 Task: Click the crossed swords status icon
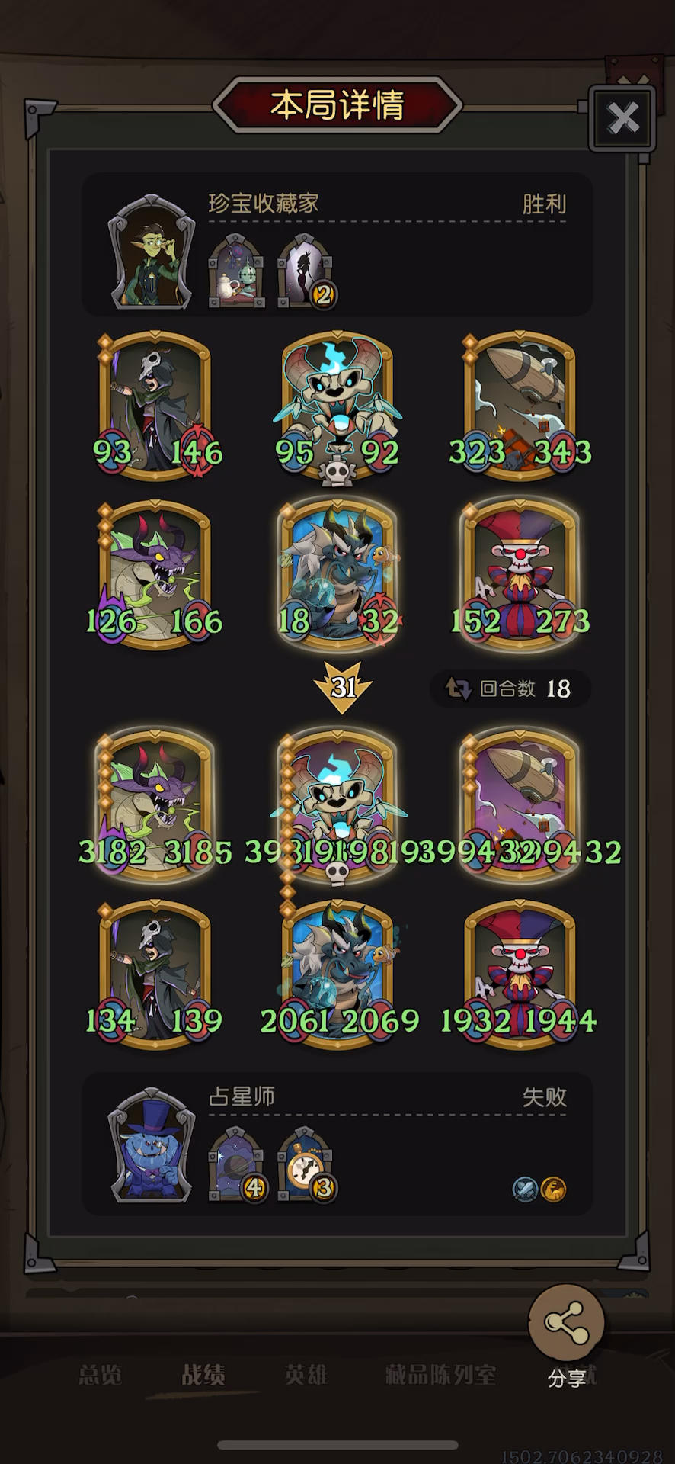coord(525,1189)
